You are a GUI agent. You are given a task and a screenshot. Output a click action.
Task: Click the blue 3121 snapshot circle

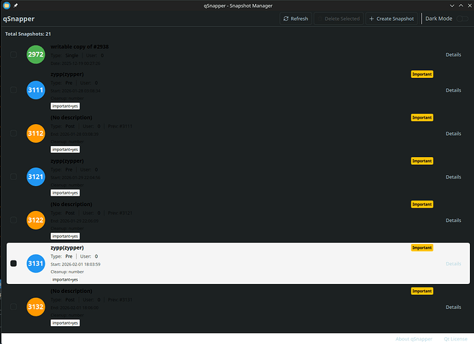click(36, 177)
